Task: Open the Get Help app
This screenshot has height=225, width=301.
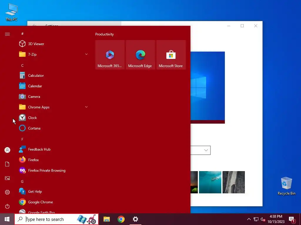Action: pos(53,191)
